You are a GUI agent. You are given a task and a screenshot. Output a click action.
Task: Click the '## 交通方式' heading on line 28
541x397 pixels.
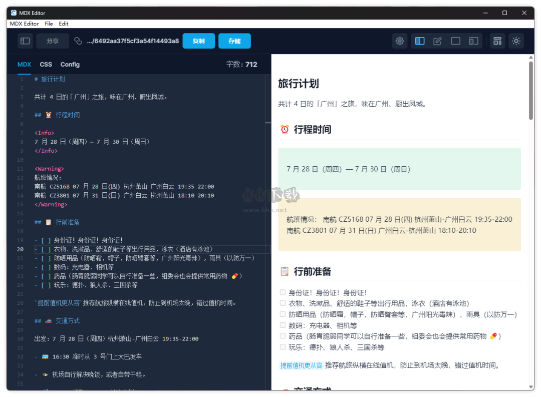coord(57,321)
